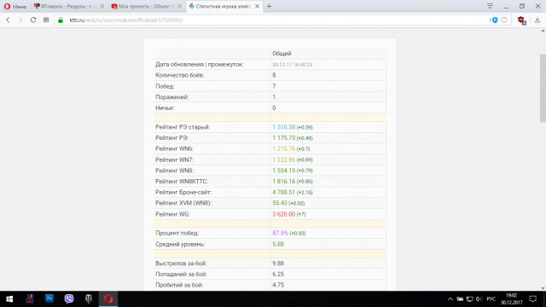546x307 pixels.
Task: Click the scrollbar down arrow
Action: point(543,288)
